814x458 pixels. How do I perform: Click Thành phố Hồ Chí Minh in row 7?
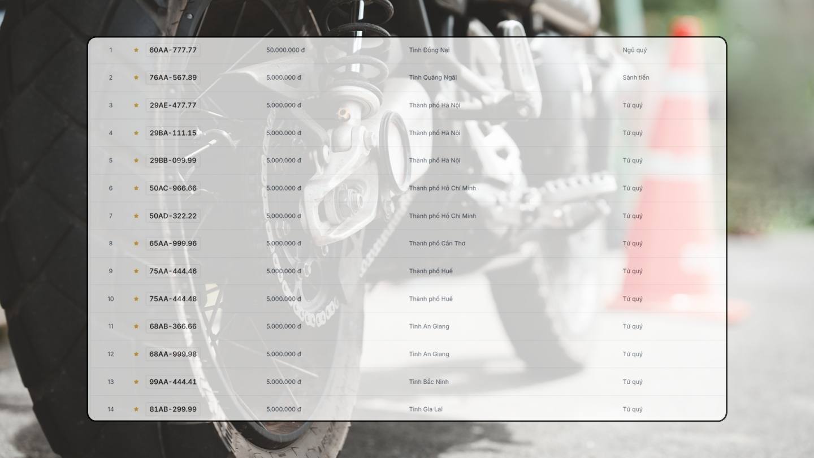pyautogui.click(x=443, y=216)
